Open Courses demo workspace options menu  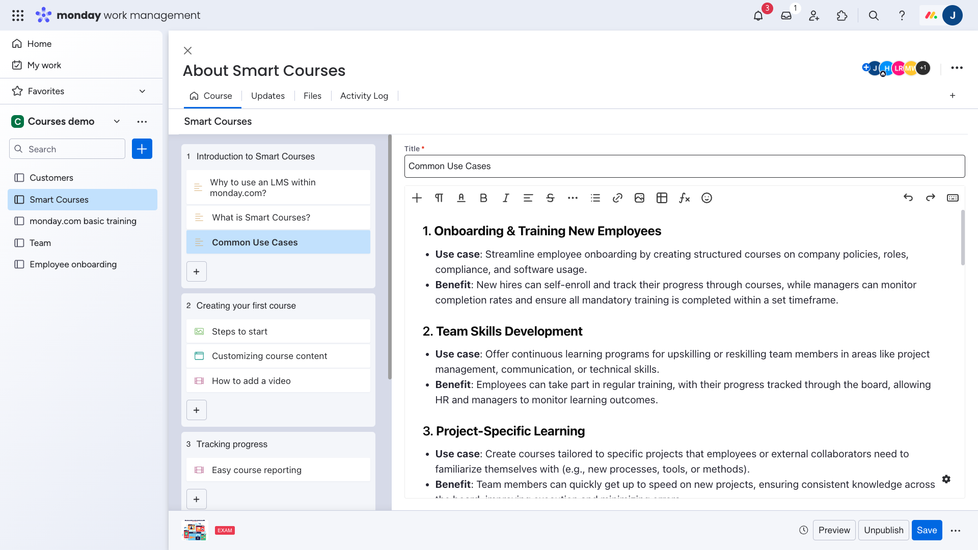click(x=142, y=121)
